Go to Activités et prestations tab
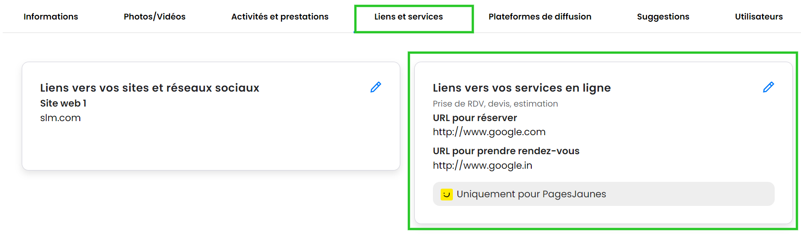 point(280,17)
